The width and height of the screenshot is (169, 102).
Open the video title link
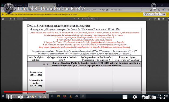[x=51, y=9]
